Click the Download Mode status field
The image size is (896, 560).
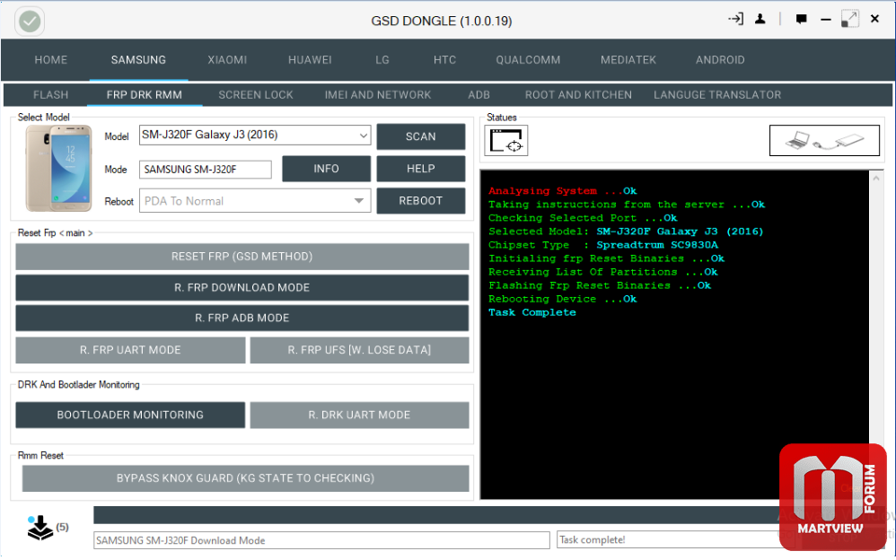tap(321, 541)
